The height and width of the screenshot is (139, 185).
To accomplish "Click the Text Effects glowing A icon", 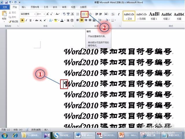I will coord(50,21).
